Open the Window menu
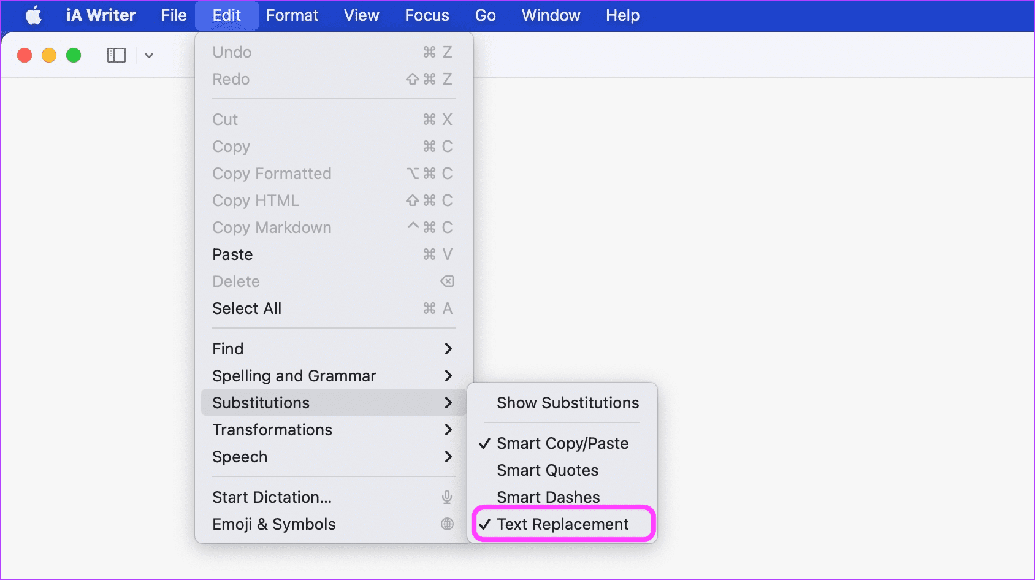This screenshot has height=580, width=1035. click(x=551, y=15)
